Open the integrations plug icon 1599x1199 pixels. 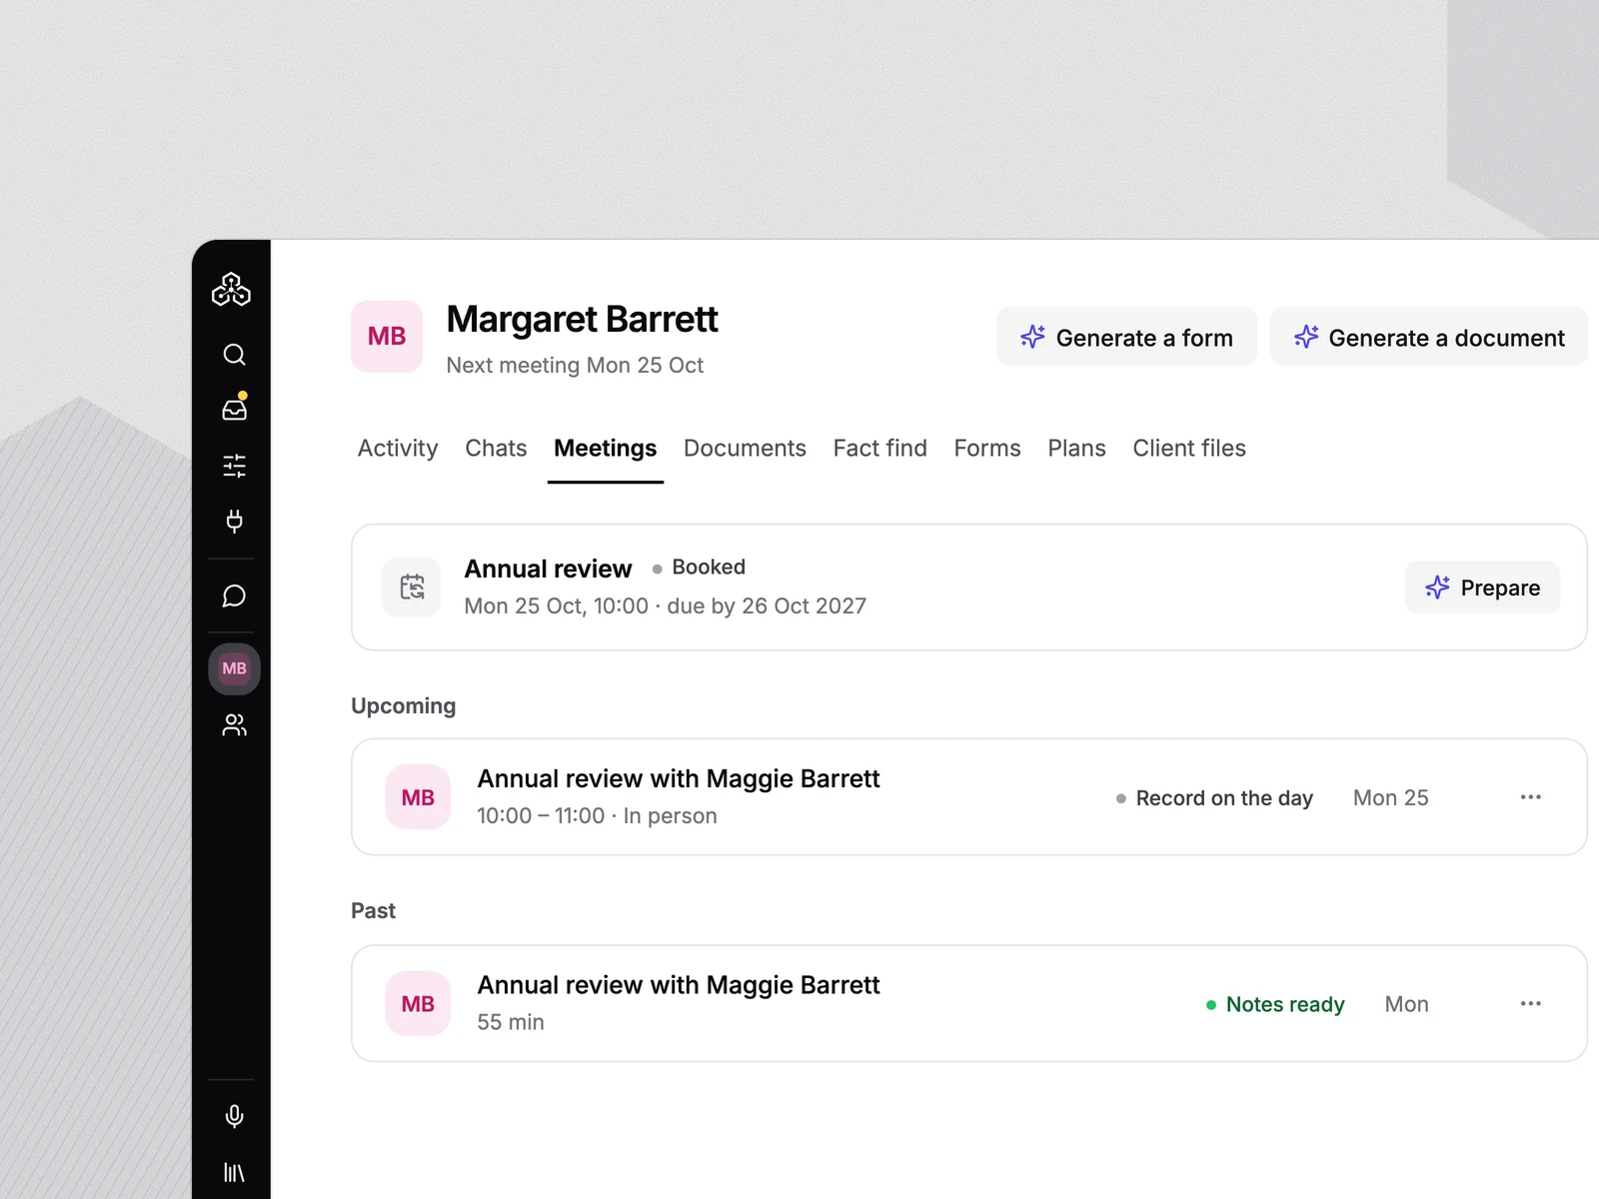click(x=234, y=521)
